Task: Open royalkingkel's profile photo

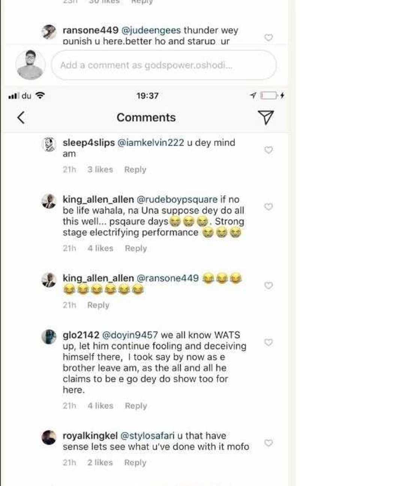Action: pyautogui.click(x=49, y=438)
